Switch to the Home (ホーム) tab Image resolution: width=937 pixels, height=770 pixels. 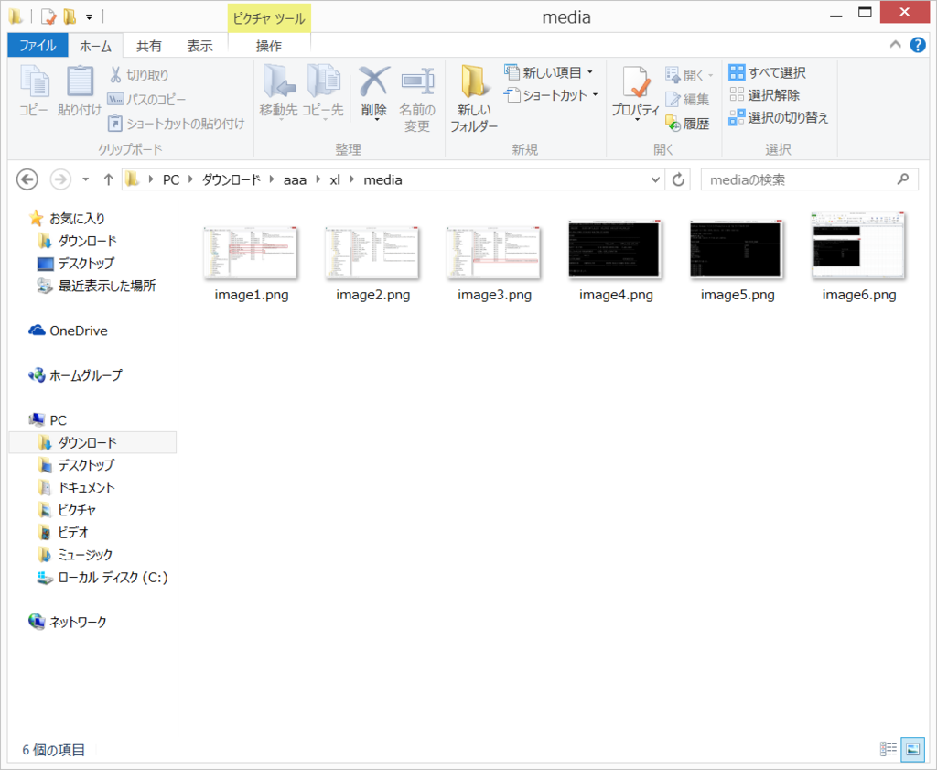[x=95, y=46]
